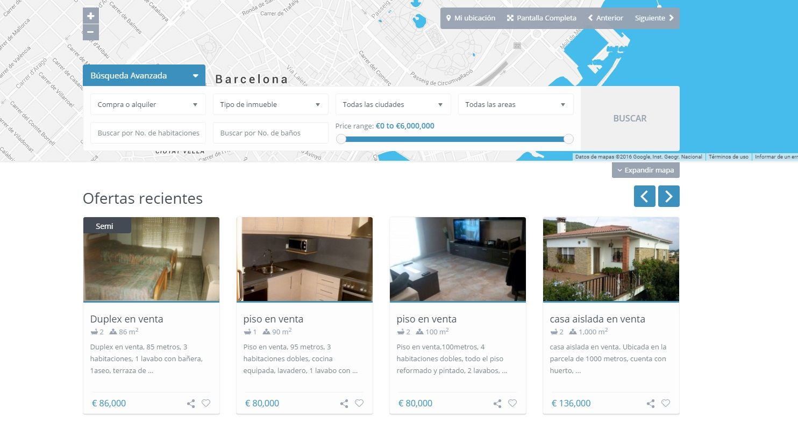Image resolution: width=798 pixels, height=430 pixels.
Task: Open Compra o alquiler dropdown
Action: tap(148, 104)
